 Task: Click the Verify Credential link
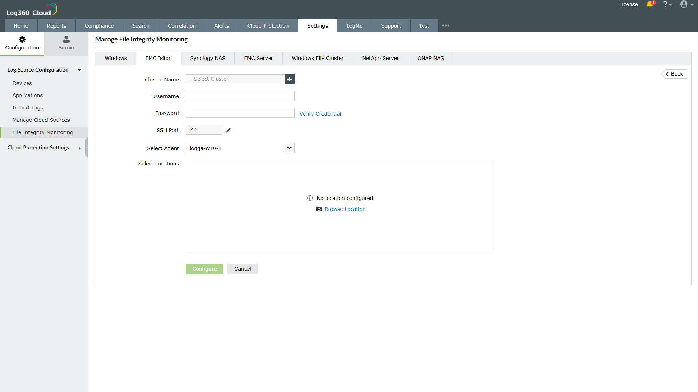320,113
